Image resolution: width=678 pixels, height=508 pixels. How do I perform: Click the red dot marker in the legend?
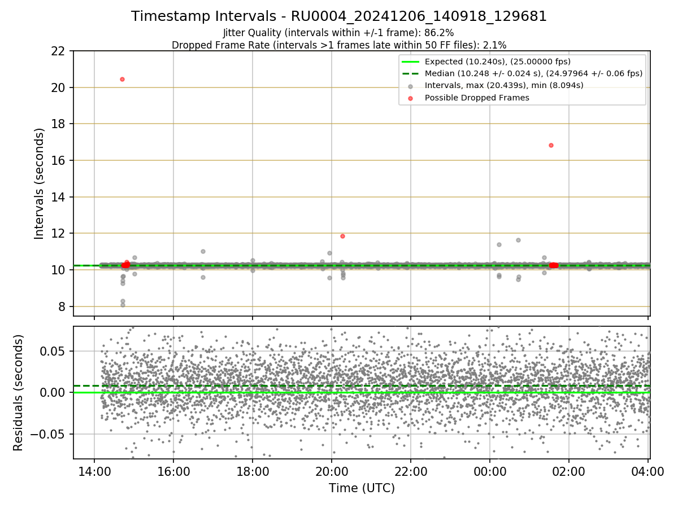tap(410, 98)
